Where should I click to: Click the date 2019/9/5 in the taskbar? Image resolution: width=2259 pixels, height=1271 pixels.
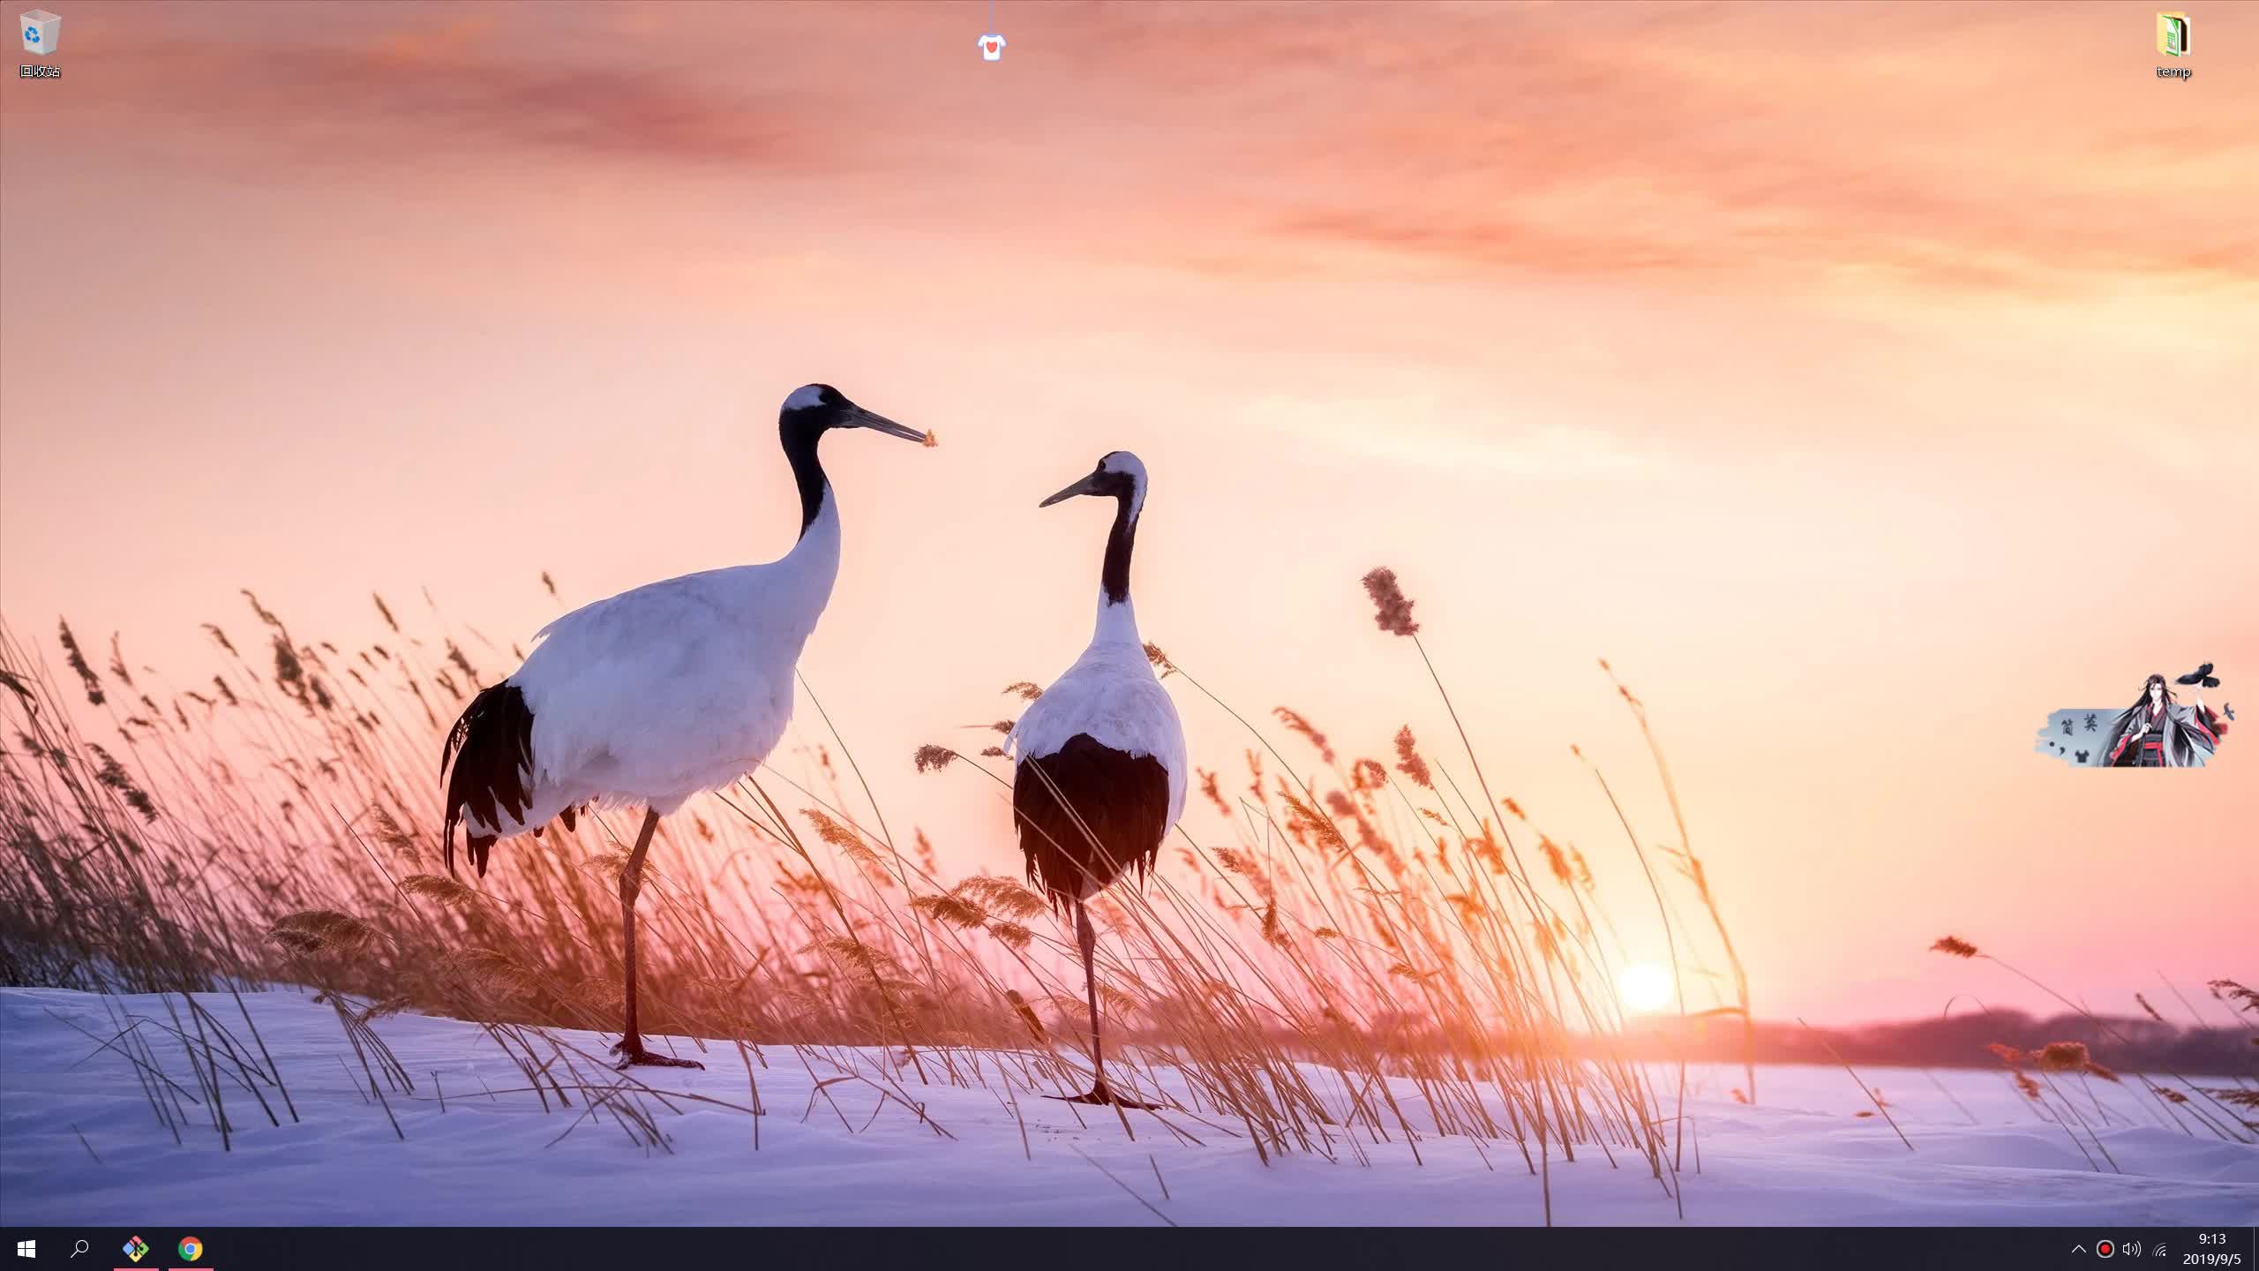click(x=2211, y=1260)
